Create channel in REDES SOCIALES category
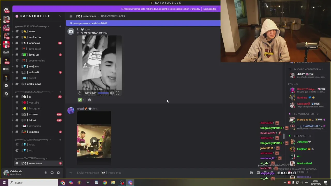Screen dimensions: 331x186 [60, 92]
